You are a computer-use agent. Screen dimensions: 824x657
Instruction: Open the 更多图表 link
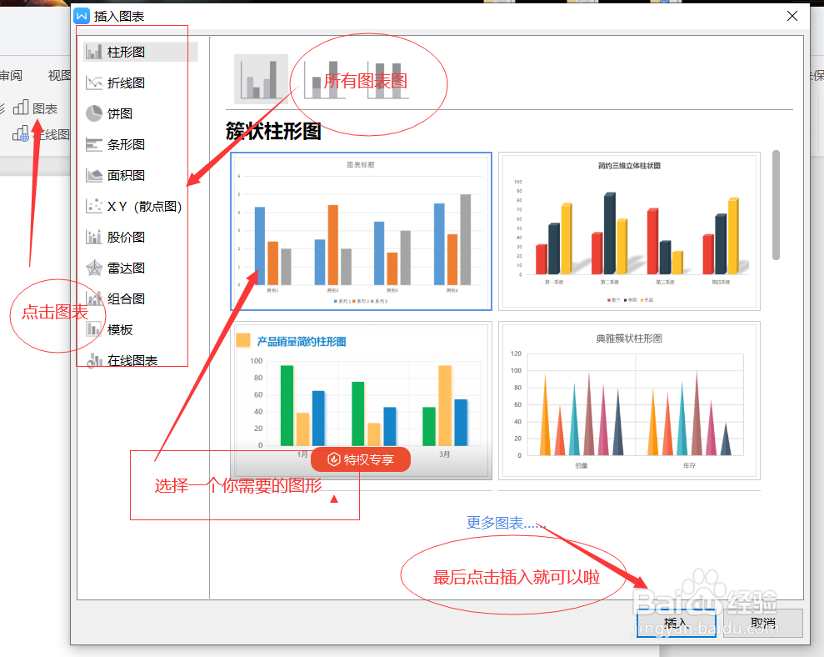(507, 522)
